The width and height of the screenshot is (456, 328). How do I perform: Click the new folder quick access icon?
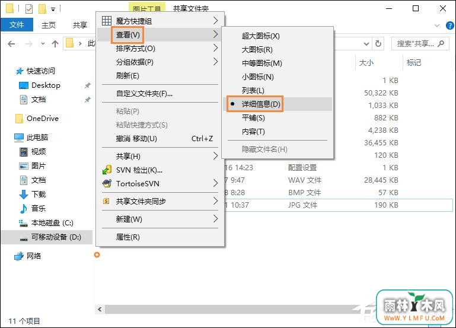coord(43,9)
